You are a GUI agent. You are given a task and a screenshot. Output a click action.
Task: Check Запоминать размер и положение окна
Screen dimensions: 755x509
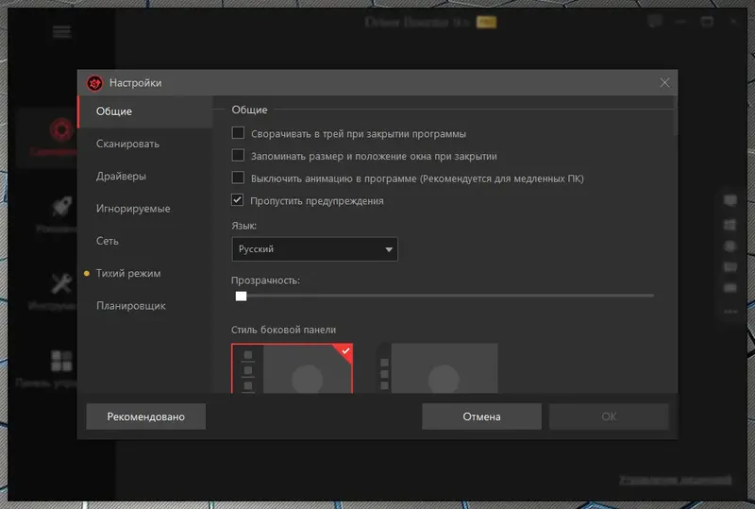coord(238,155)
